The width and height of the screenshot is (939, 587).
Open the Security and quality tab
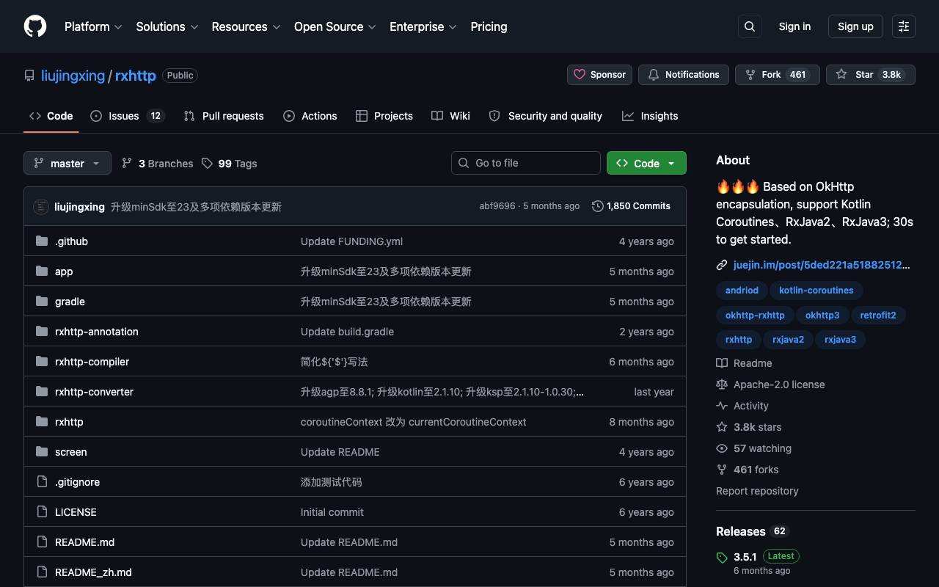pos(546,116)
